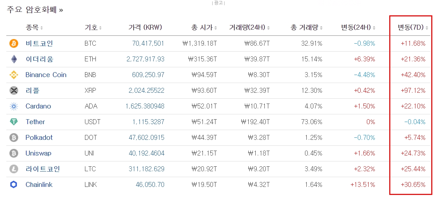Image resolution: width=433 pixels, height=197 pixels.
Task: Click XRP price 2,024.25522
Action: pos(146,91)
